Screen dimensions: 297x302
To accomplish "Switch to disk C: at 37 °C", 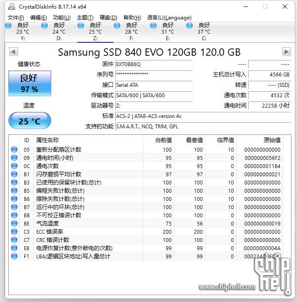I will tap(204, 32).
